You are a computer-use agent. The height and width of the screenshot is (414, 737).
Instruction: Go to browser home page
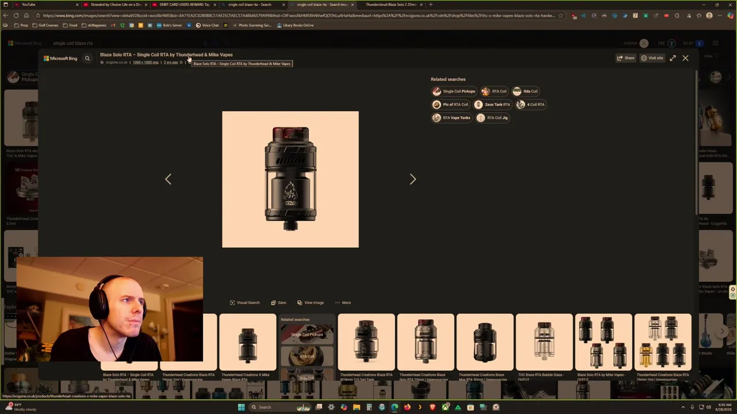click(26, 16)
